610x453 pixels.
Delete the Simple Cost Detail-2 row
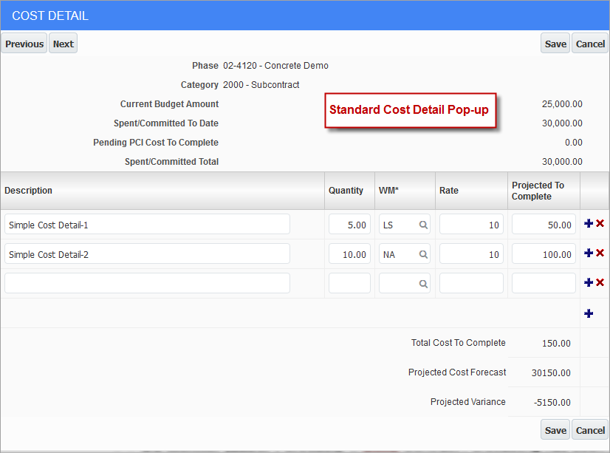[600, 253]
